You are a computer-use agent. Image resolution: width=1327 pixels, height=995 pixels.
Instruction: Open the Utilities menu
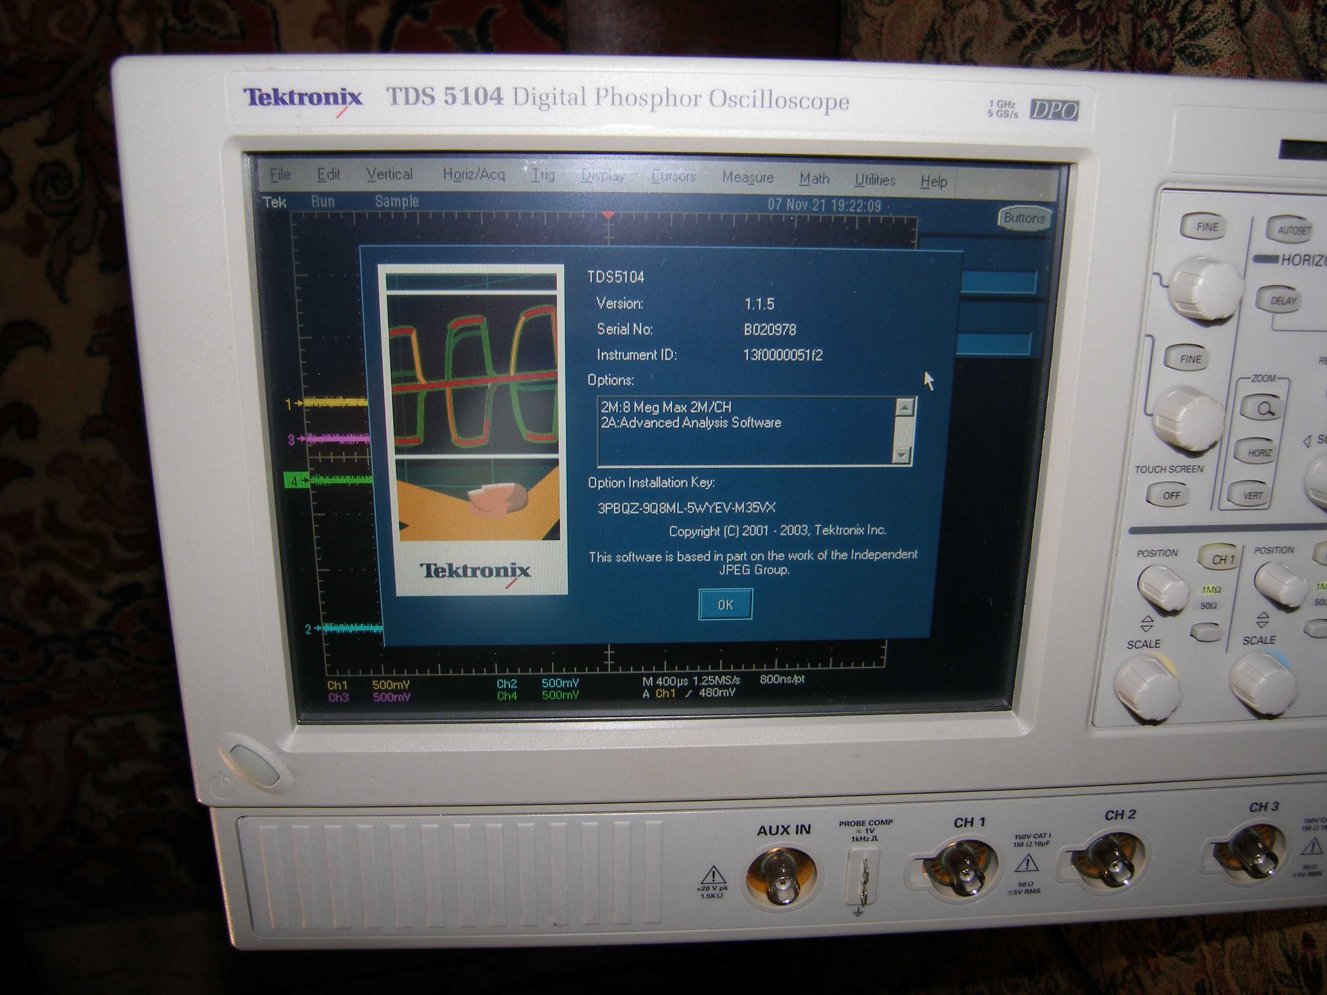pyautogui.click(x=875, y=180)
